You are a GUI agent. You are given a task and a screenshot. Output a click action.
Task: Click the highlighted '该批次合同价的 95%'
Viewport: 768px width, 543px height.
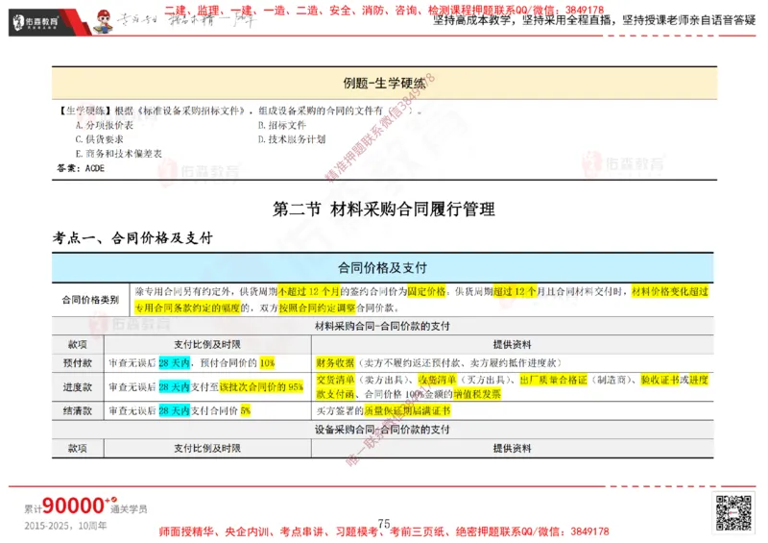click(261, 387)
